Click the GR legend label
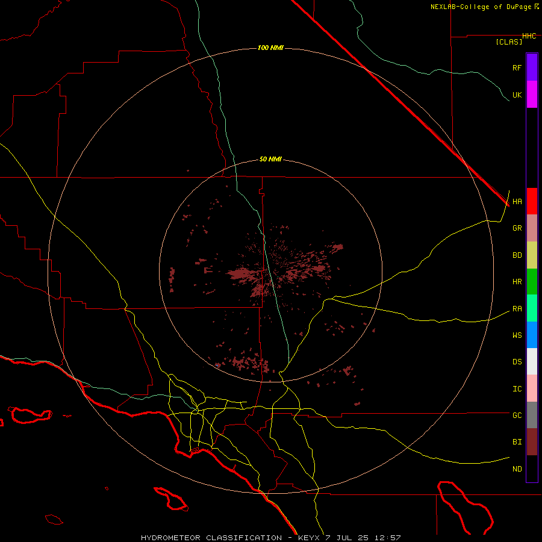 pos(517,228)
